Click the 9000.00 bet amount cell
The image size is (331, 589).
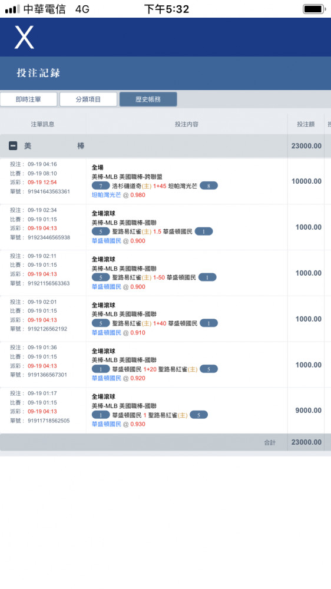(x=308, y=411)
